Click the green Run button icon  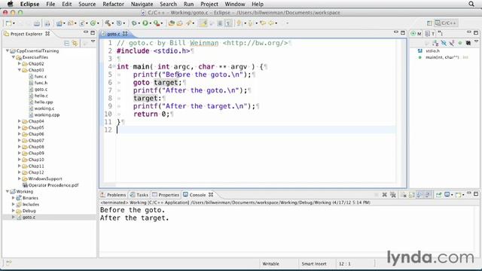coord(145,23)
